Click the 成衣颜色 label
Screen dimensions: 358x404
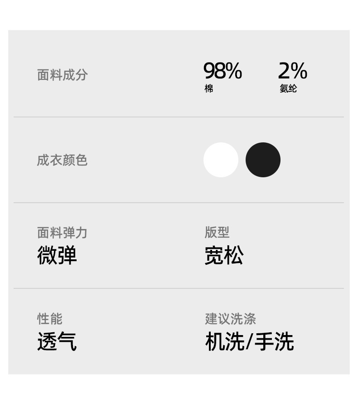62,160
